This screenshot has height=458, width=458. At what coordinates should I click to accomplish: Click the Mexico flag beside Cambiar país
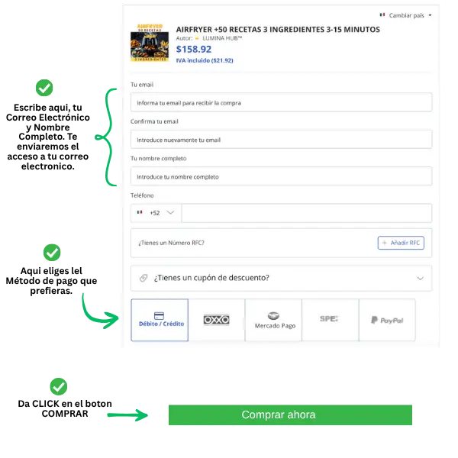tap(382, 15)
